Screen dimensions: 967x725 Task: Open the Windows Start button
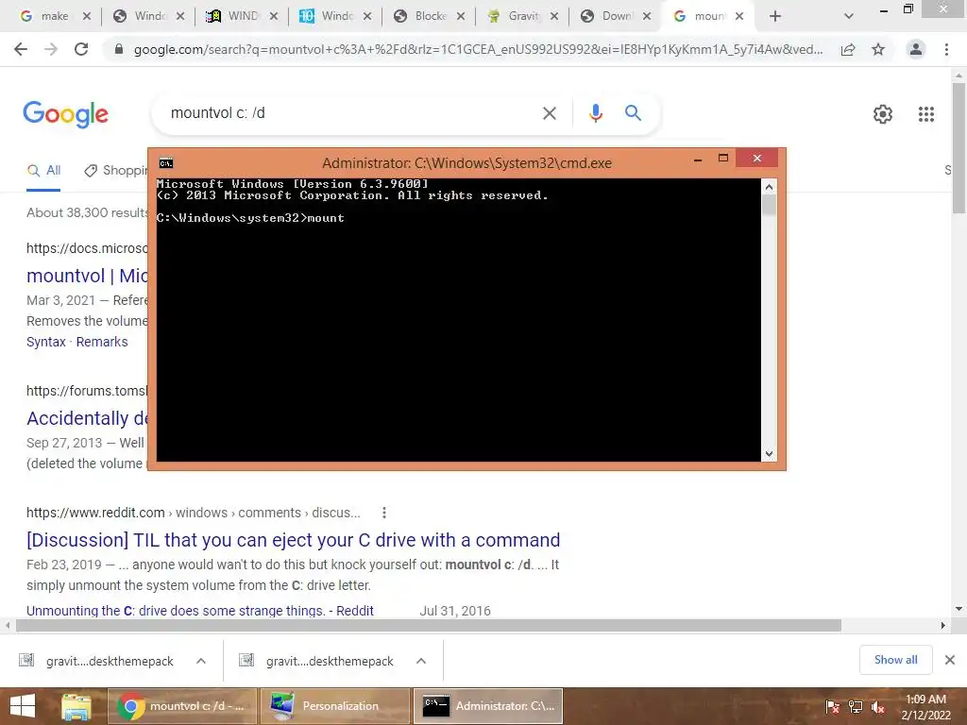tap(23, 706)
